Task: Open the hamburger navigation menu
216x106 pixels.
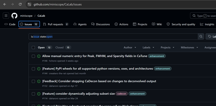Action: (x=6, y=16)
